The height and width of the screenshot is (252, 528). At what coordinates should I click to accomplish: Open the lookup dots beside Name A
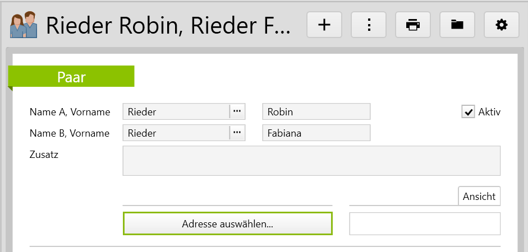[237, 111]
